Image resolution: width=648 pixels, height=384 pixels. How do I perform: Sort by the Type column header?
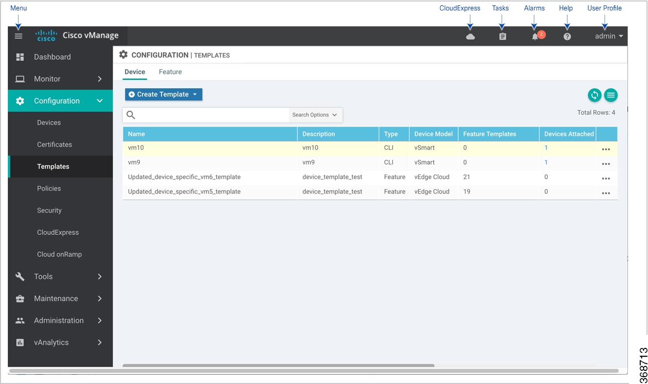[394, 134]
